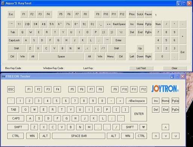Close the Aqua'S KeyTest window
193x147 pixels.
pyautogui.click(x=189, y=3)
